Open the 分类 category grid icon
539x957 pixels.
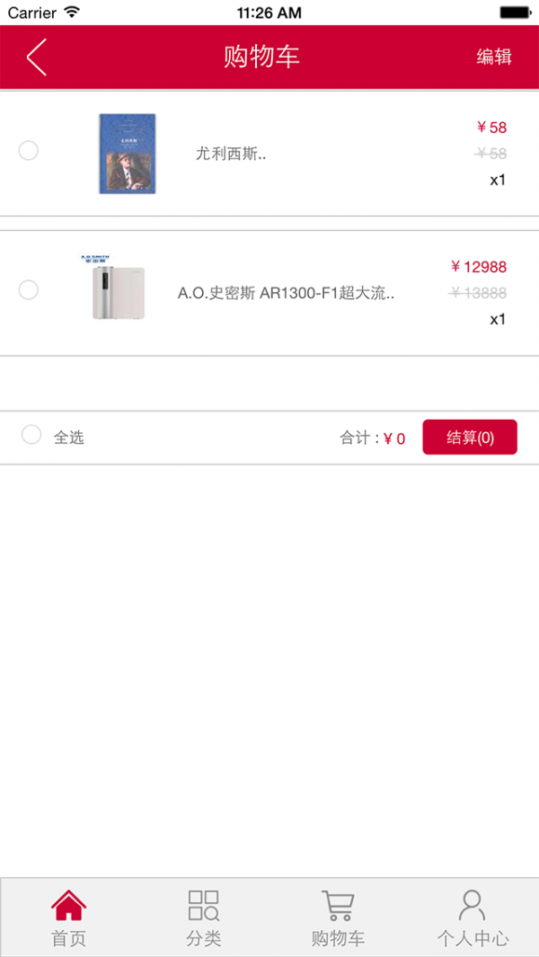pos(203,906)
